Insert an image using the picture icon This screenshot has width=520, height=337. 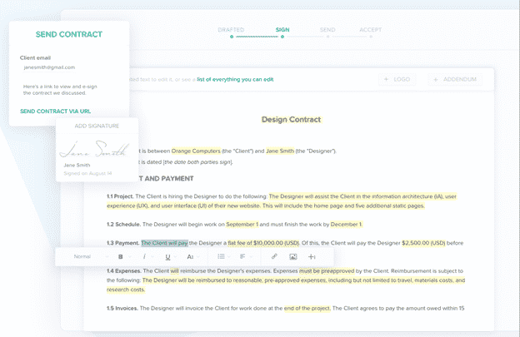coord(293,256)
